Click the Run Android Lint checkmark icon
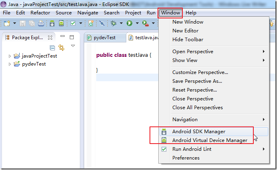Viewport: 277px width, 170px height. (x=164, y=149)
